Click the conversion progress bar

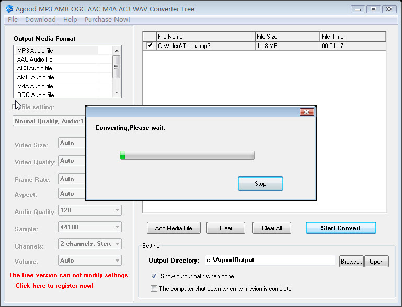click(187, 156)
